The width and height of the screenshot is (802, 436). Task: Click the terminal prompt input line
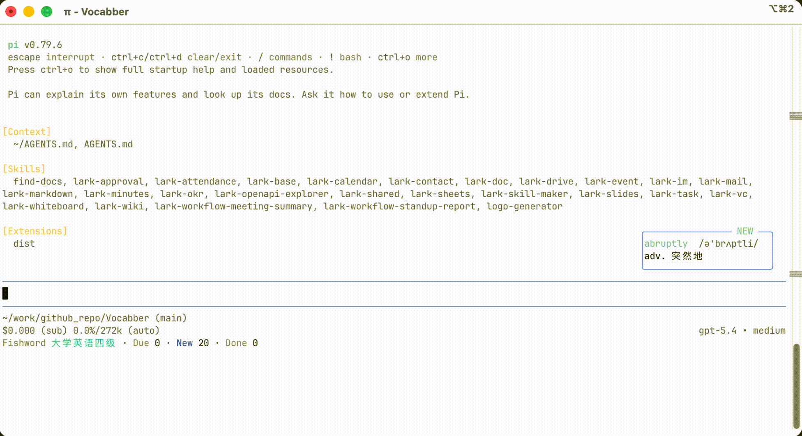[394, 294]
